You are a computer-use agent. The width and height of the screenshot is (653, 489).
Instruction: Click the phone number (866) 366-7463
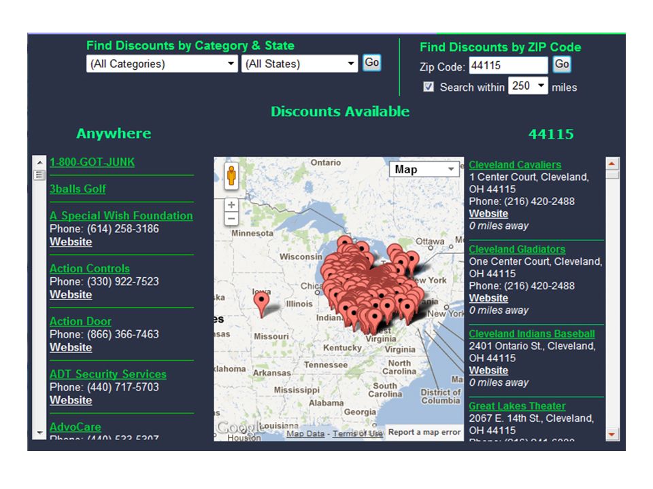pyautogui.click(x=123, y=334)
